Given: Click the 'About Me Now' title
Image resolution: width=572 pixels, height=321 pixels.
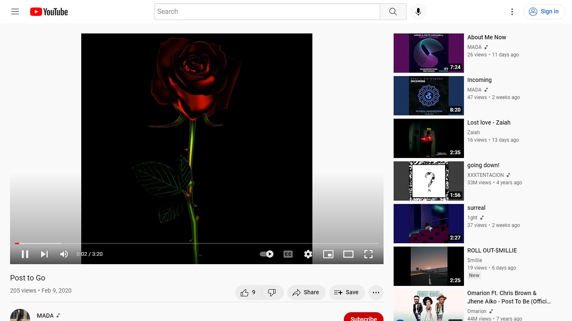Looking at the screenshot, I should 487,37.
